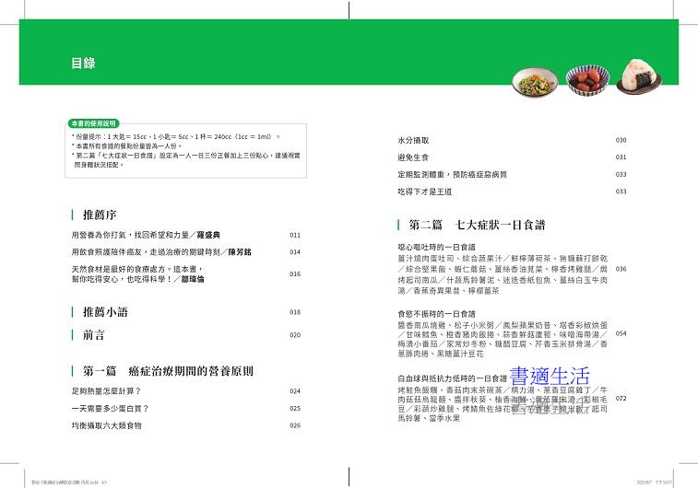Open 第一篇 癌症治療期間的營養原則 heading
698x488 pixels.
pos(167,370)
